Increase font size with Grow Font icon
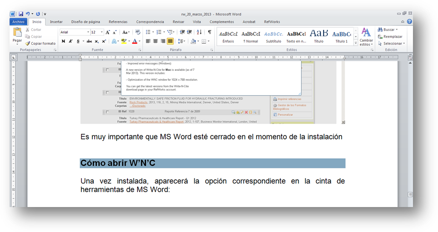The image size is (438, 232). 108,32
